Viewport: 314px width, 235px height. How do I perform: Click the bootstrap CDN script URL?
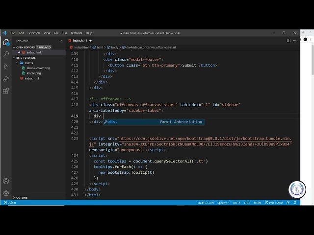click(205, 139)
